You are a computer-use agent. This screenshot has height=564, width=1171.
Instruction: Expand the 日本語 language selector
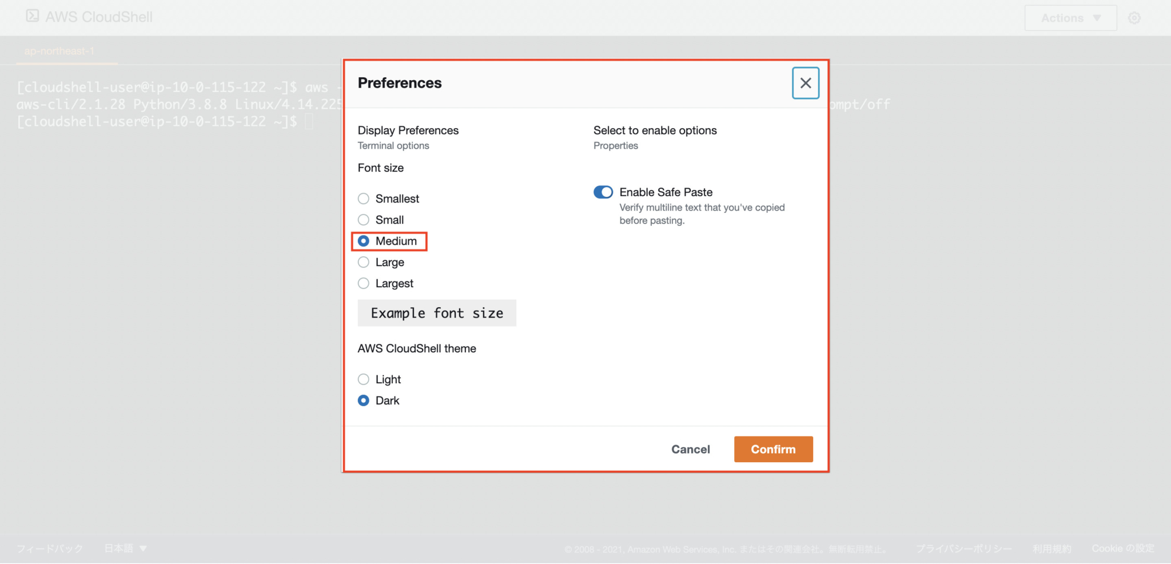click(125, 548)
